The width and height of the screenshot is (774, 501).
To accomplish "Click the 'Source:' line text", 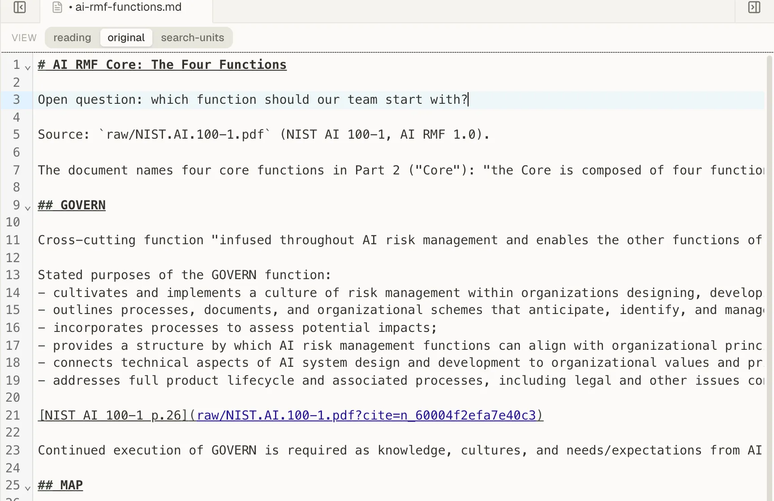I will pyautogui.click(x=264, y=135).
